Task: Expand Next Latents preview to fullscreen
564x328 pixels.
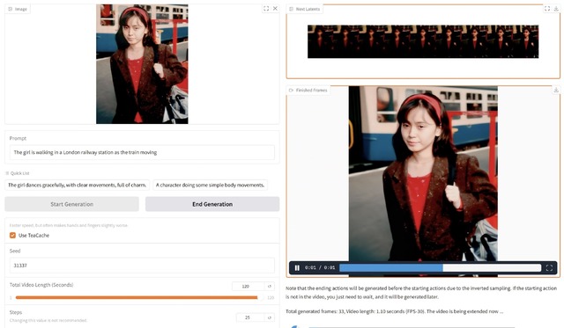Action: (547, 9)
